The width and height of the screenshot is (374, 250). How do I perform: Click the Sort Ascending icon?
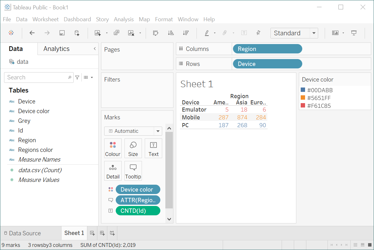point(171,33)
